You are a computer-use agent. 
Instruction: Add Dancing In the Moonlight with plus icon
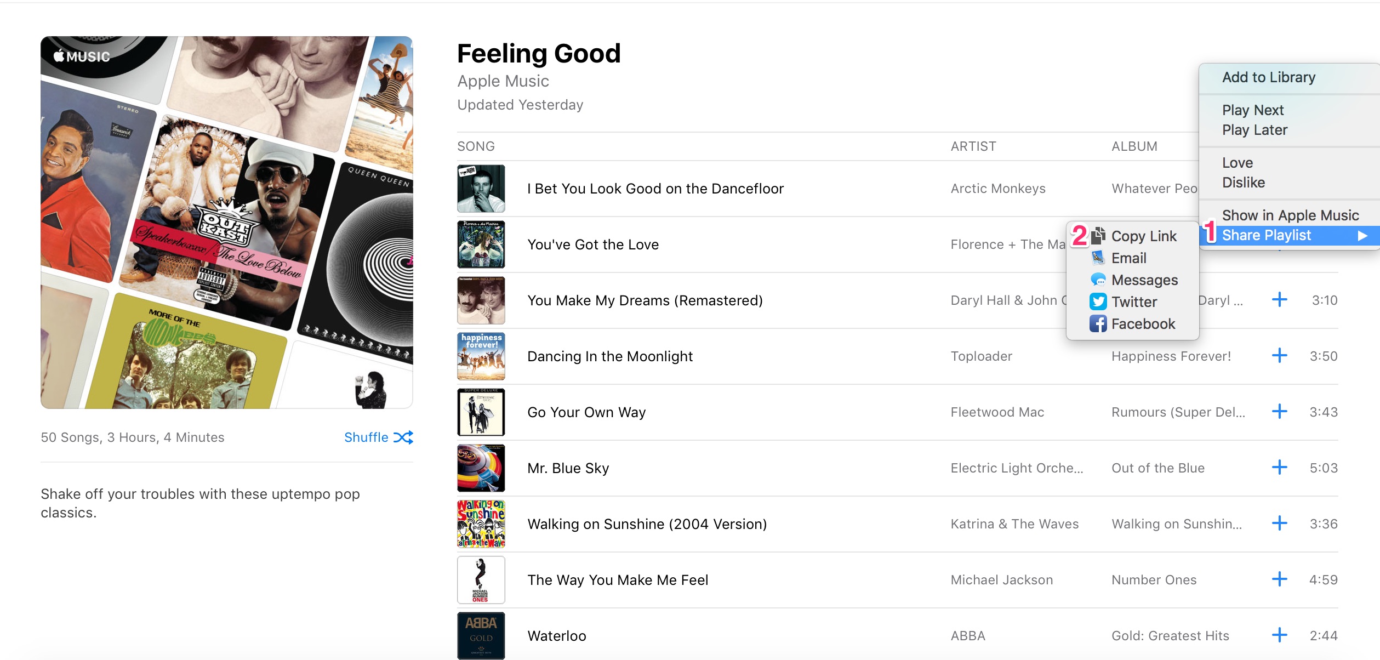click(x=1279, y=356)
